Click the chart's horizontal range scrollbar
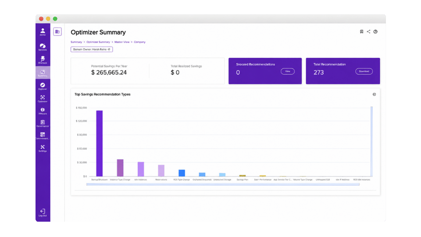The image size is (421, 237). tap(223, 184)
